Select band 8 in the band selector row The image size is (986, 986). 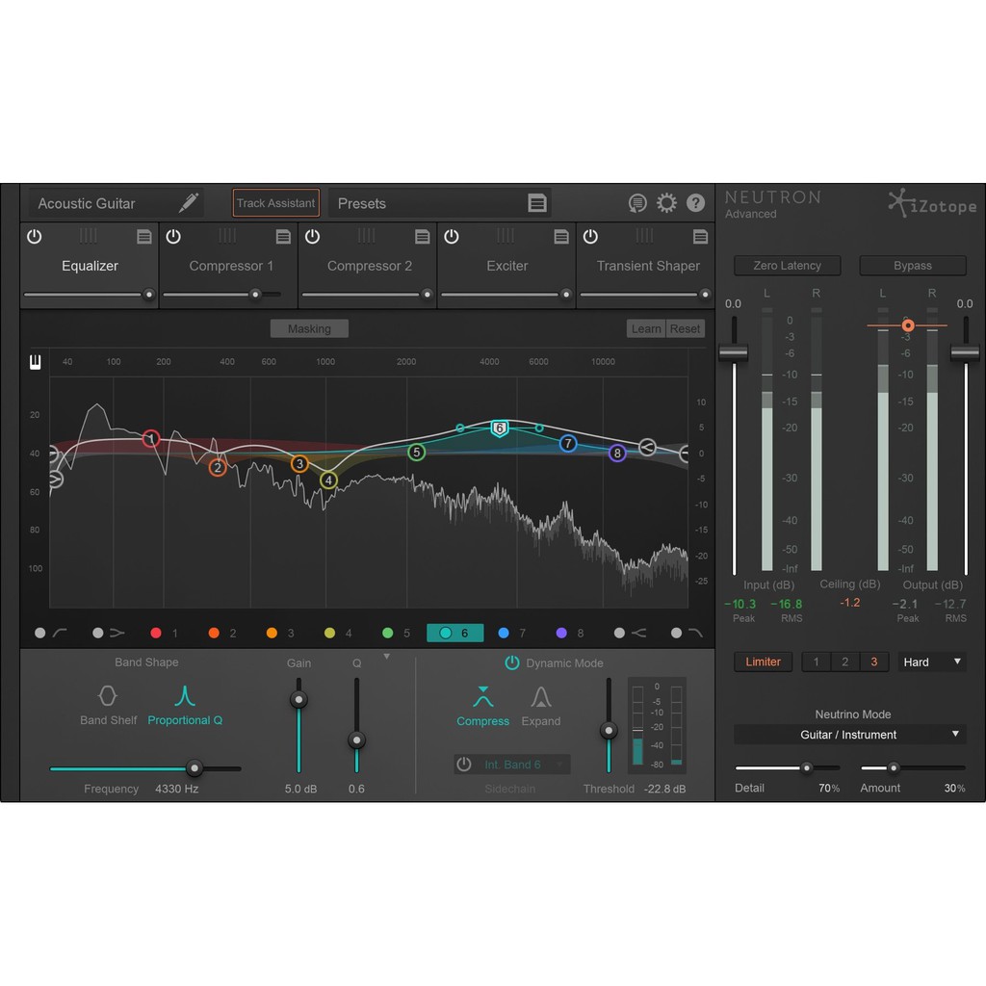point(570,633)
